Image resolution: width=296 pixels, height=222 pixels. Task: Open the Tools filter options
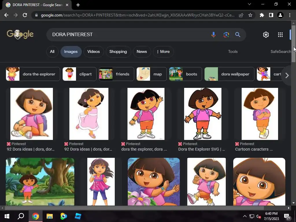[233, 51]
